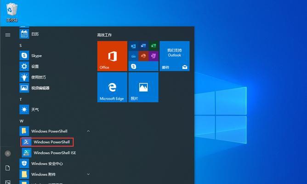
Task: Open Outlook icon in Office apps tile
Action: tap(134, 46)
